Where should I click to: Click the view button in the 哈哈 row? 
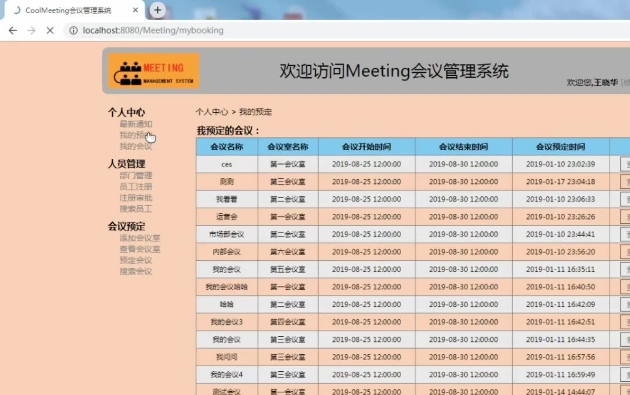tap(625, 304)
